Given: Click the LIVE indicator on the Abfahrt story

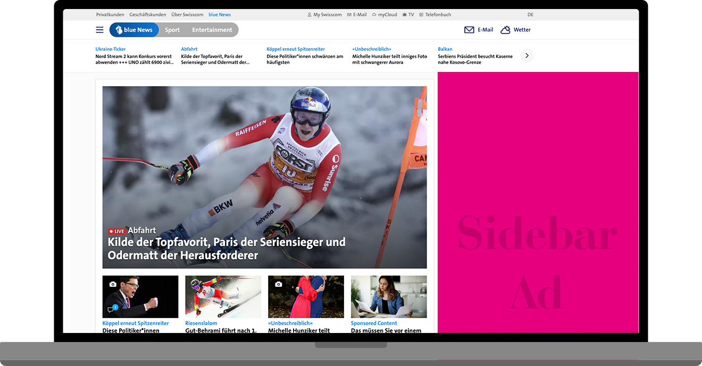Looking at the screenshot, I should (116, 230).
